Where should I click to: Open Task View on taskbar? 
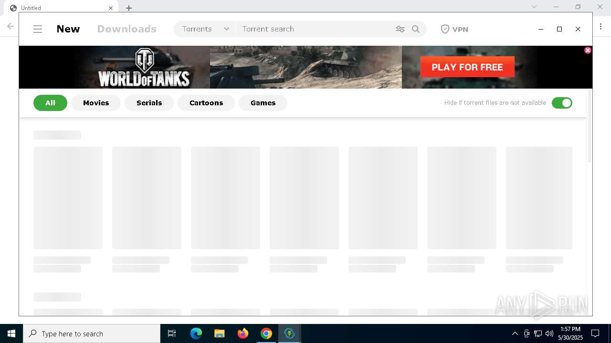pos(172,333)
